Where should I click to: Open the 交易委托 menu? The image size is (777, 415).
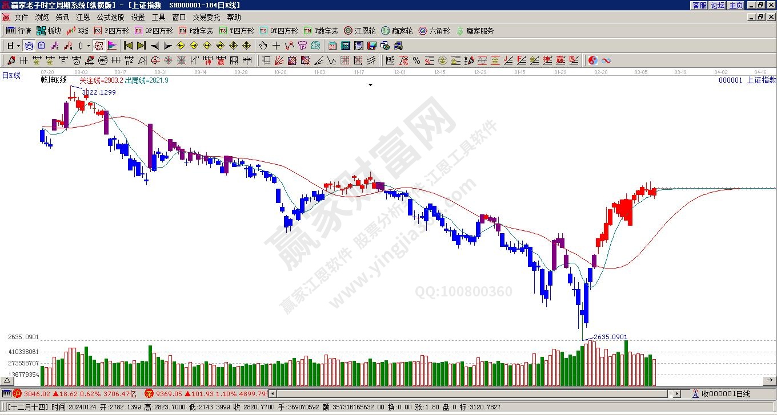[206, 17]
